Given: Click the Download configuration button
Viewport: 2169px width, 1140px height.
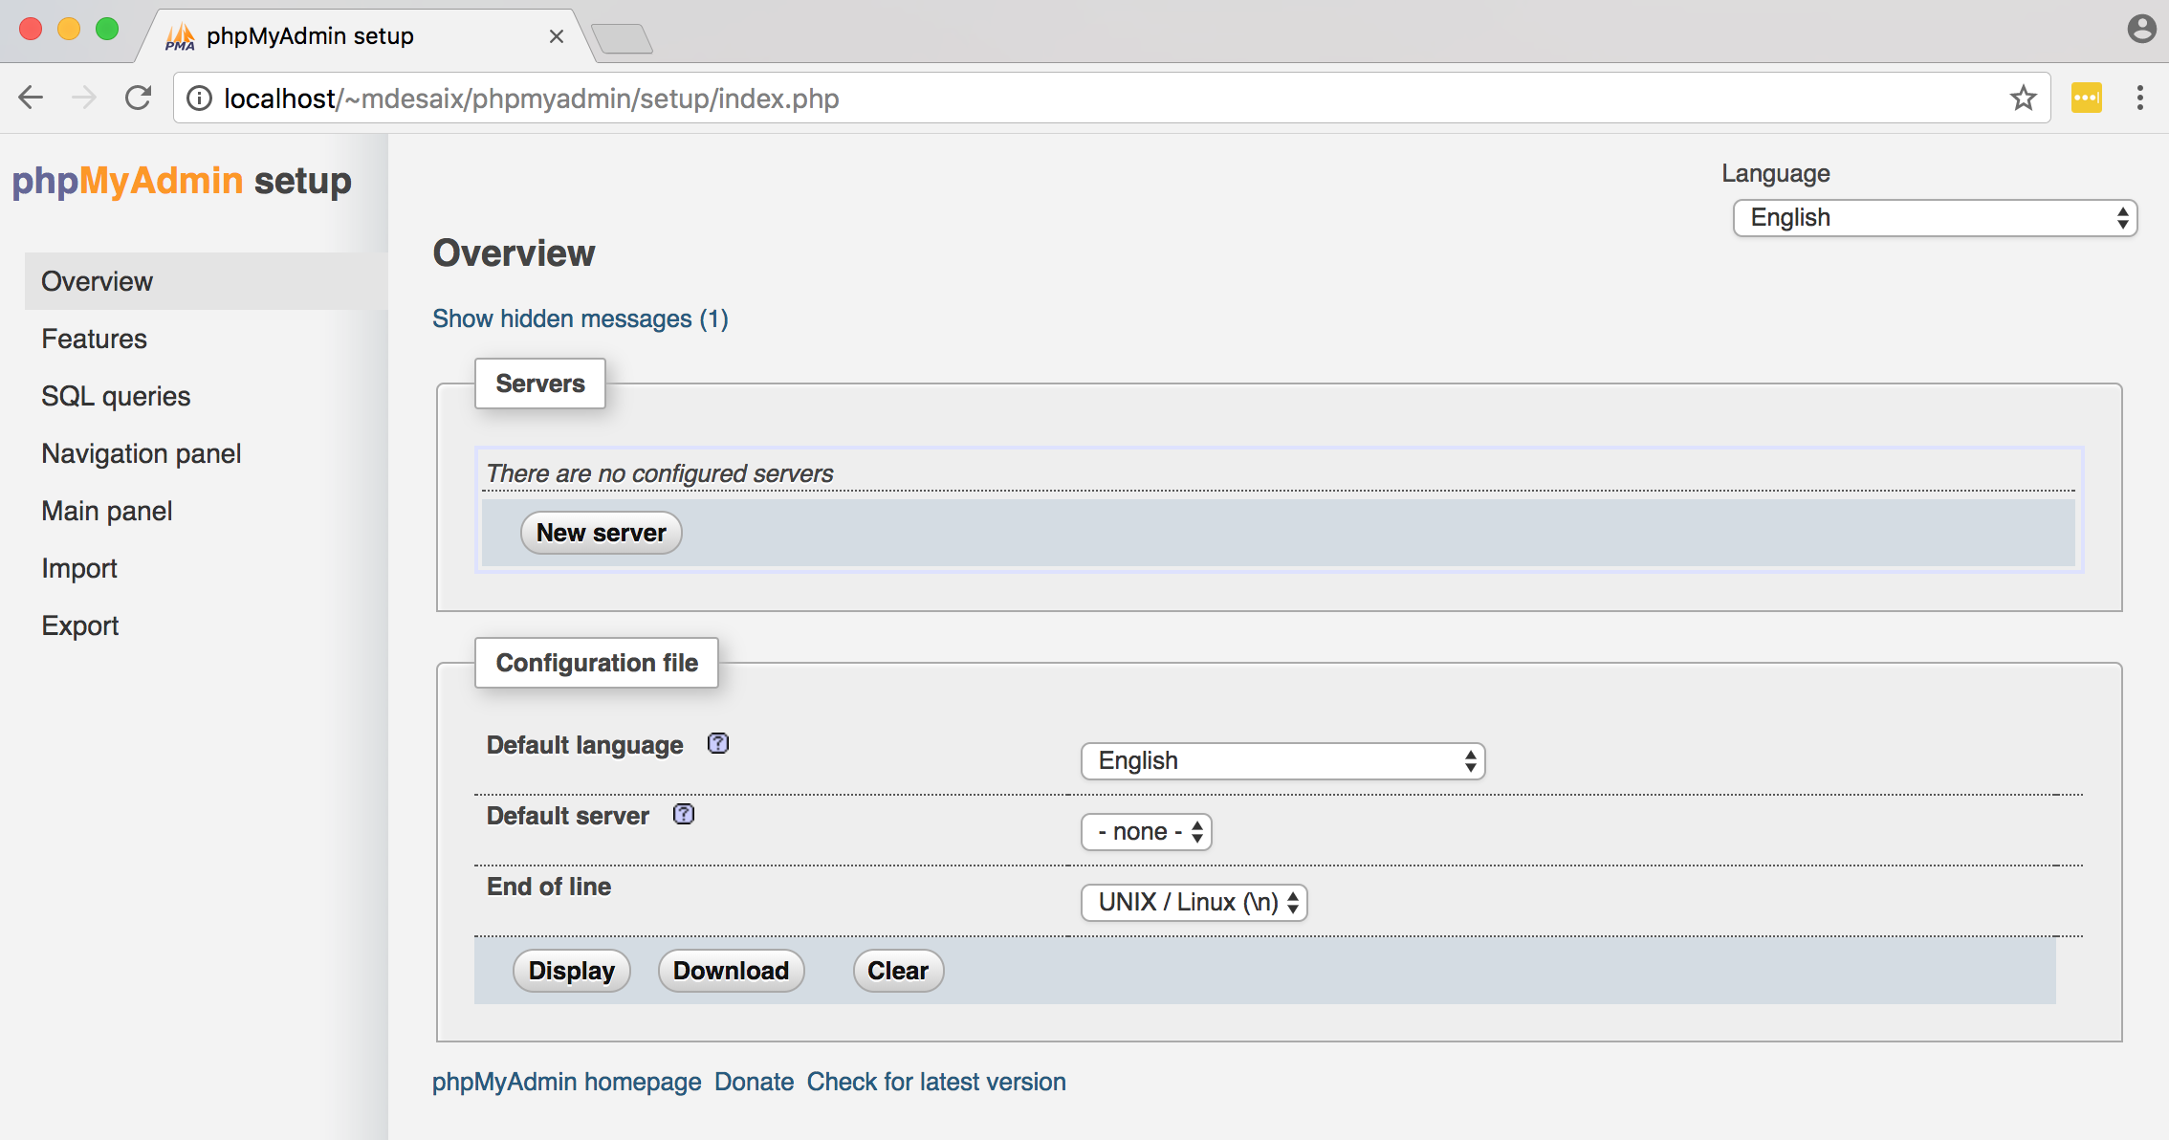Looking at the screenshot, I should (731, 971).
